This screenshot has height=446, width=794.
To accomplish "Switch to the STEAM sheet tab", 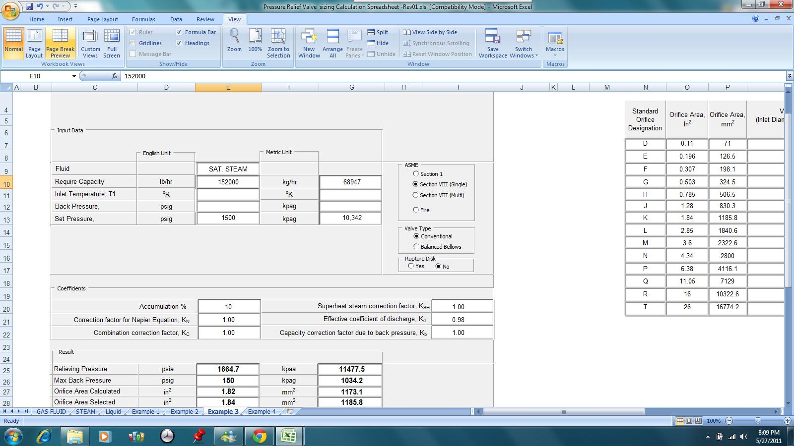I will pos(85,412).
